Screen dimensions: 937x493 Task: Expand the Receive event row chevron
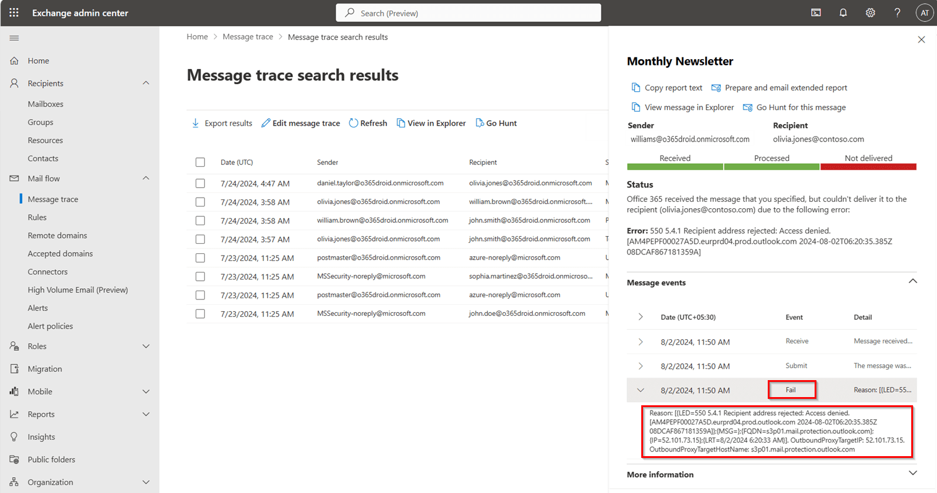(x=641, y=342)
